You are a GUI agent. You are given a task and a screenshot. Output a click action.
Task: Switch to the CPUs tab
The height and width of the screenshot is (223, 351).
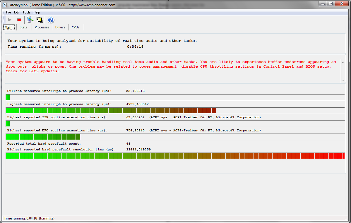coord(76,27)
